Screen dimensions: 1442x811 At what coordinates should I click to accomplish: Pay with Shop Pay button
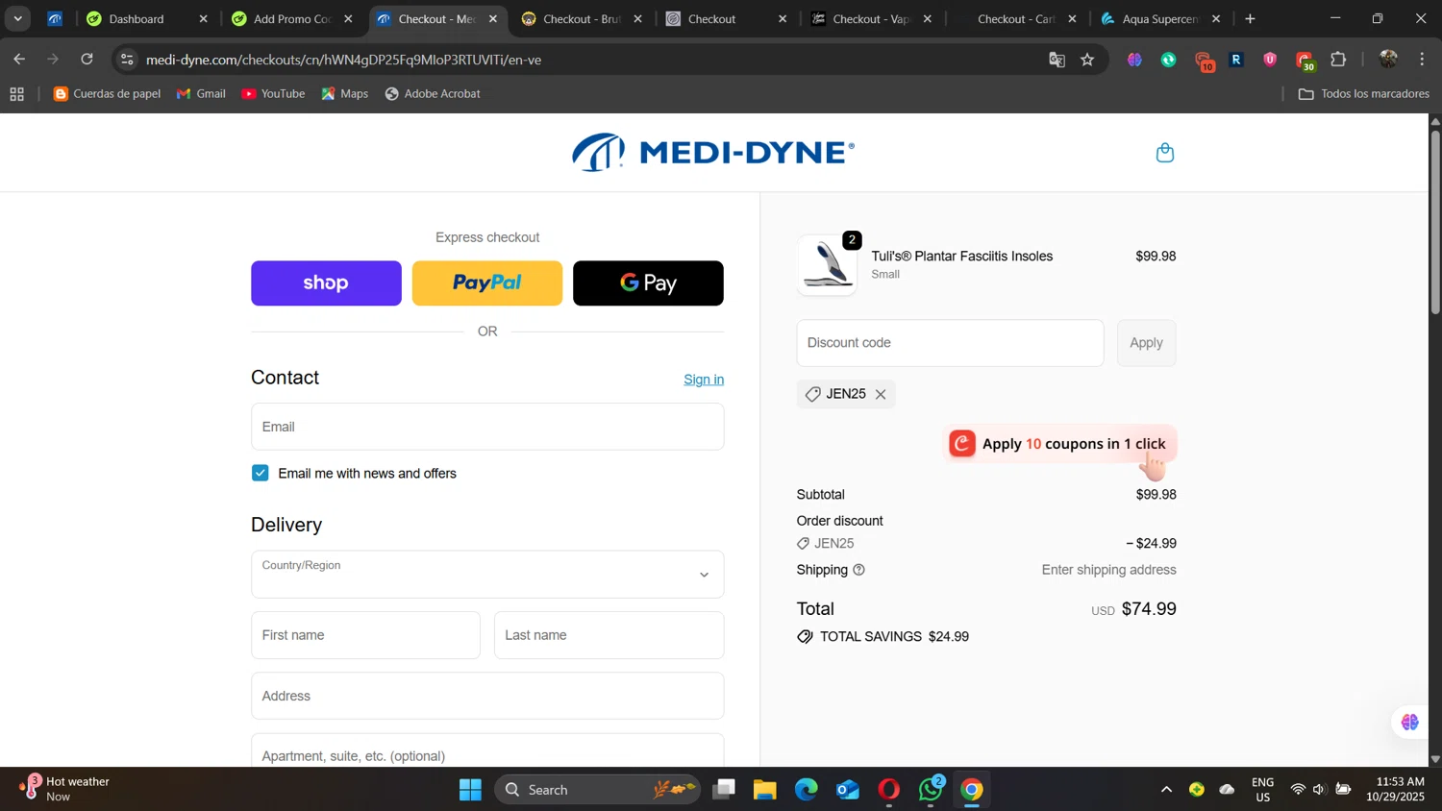(x=326, y=283)
